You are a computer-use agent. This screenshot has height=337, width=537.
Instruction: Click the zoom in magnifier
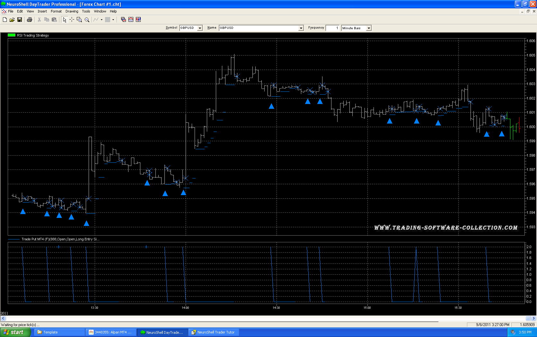click(x=79, y=20)
